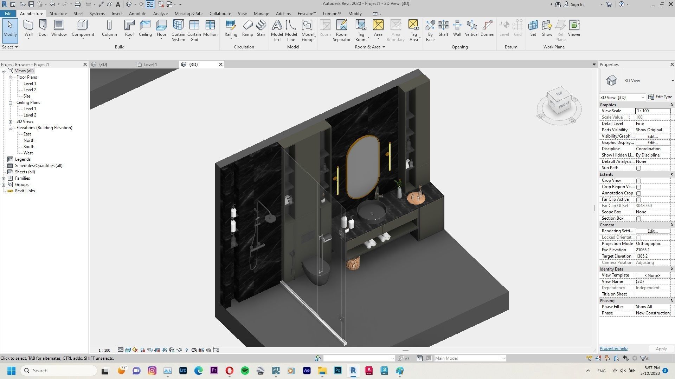Select the Railing tool
The image size is (675, 379).
coord(231,28)
